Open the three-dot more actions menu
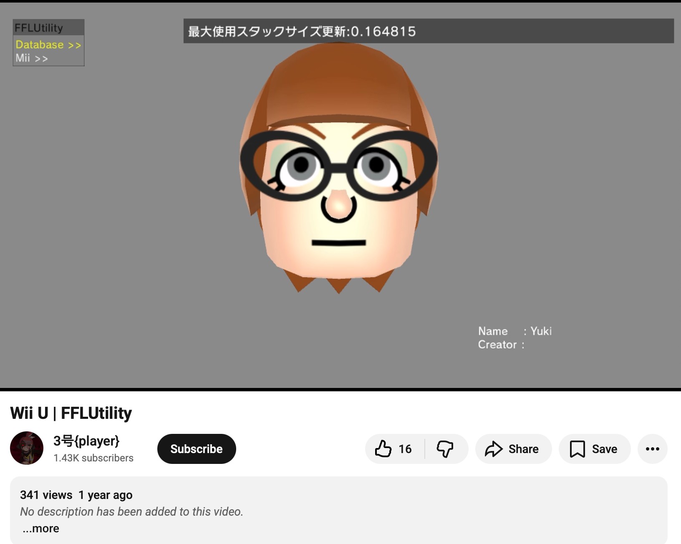This screenshot has width=681, height=544. point(652,449)
